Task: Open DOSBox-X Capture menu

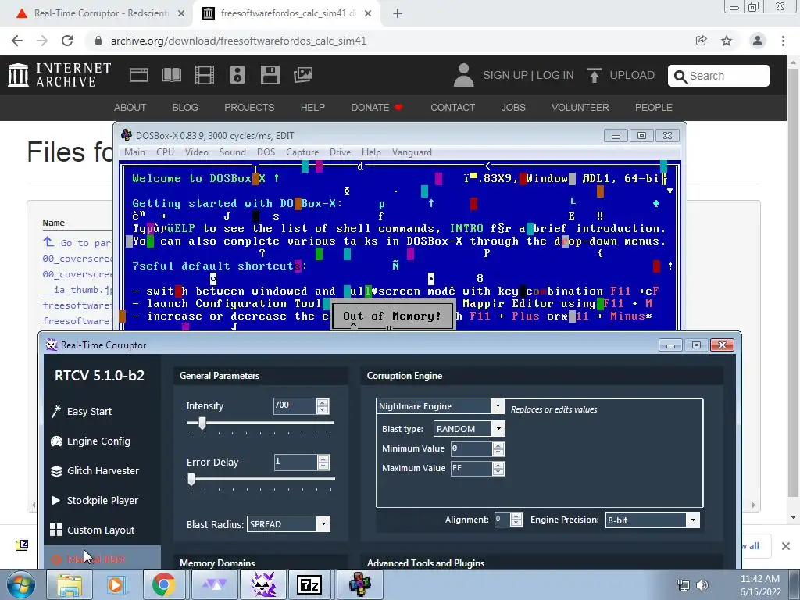Action: pyautogui.click(x=302, y=152)
